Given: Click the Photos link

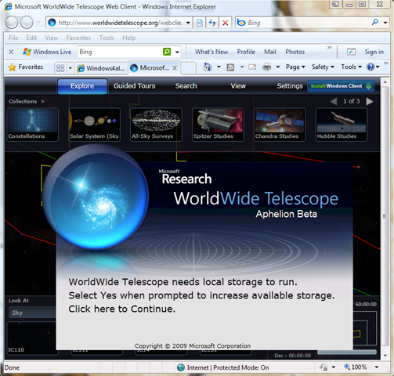Looking at the screenshot, I should (295, 52).
